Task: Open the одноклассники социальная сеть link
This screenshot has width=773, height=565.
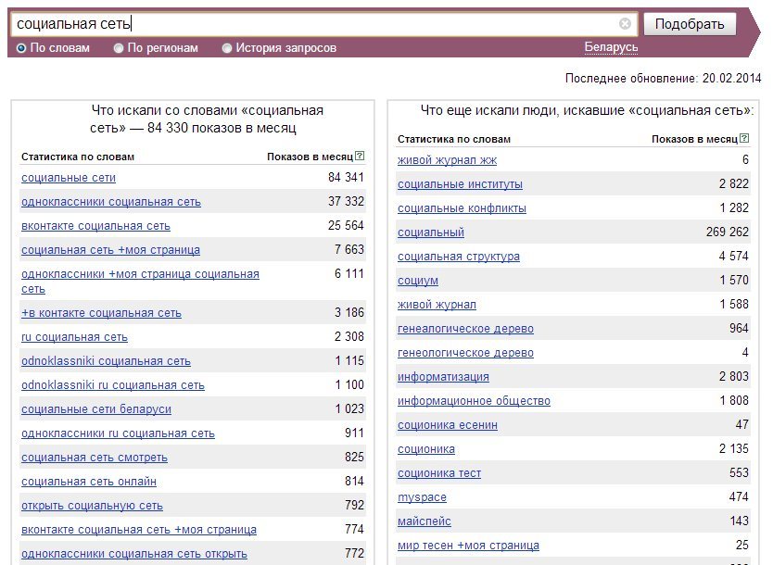Action: [111, 202]
